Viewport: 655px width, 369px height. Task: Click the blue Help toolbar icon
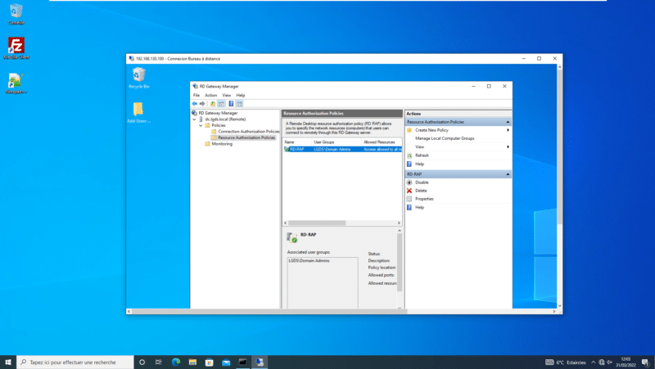pos(231,104)
